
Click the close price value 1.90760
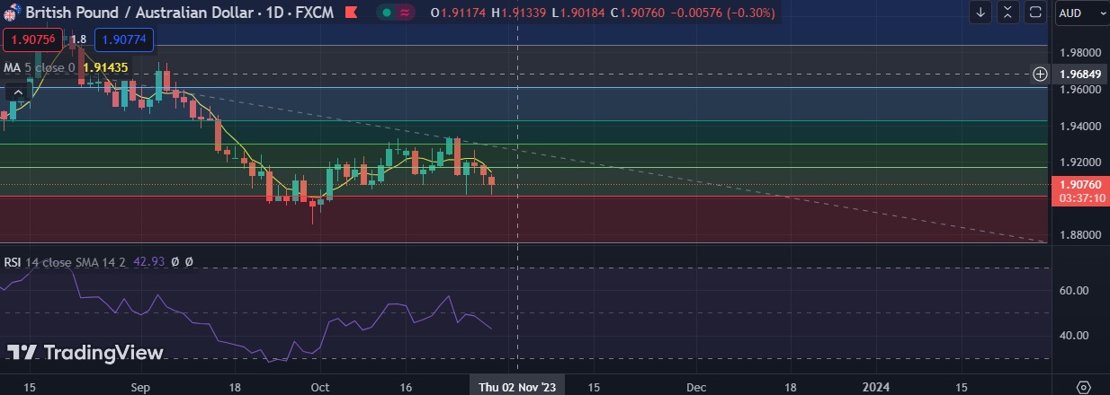[x=641, y=13]
